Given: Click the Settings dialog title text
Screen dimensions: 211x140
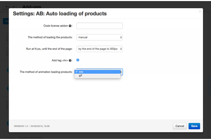Looking at the screenshot, I should (x=60, y=14).
